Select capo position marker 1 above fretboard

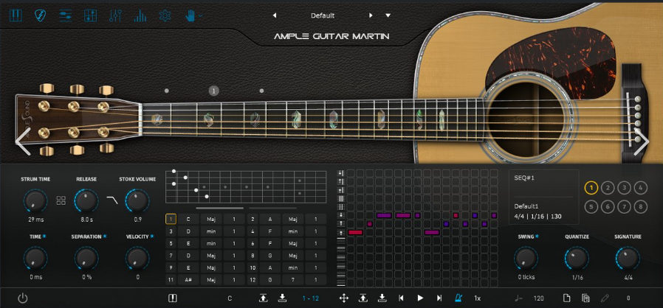214,91
